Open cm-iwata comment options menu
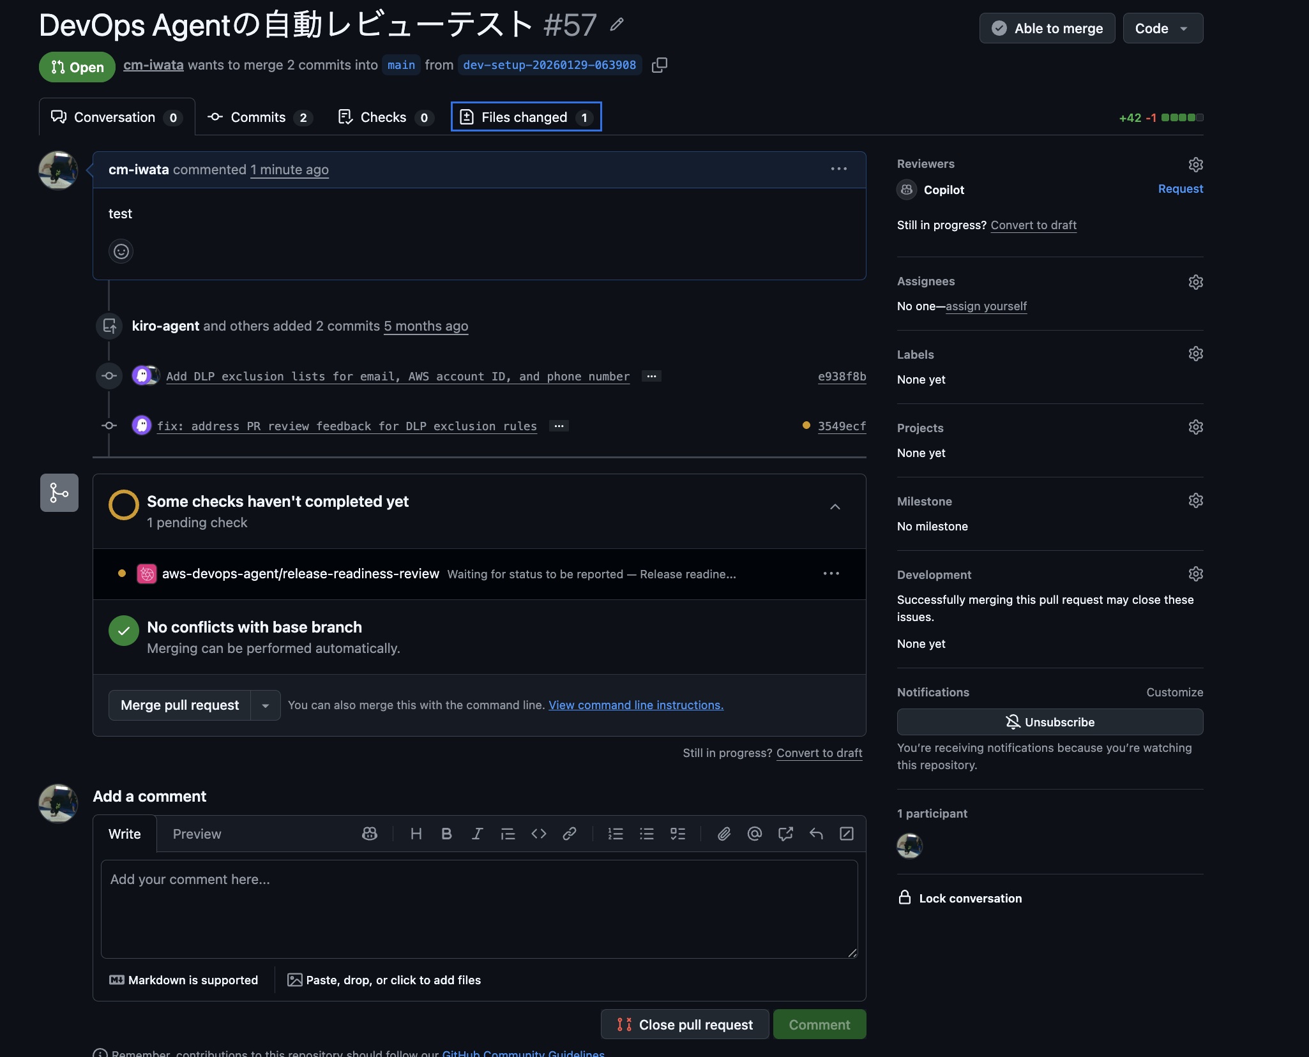 pos(838,169)
